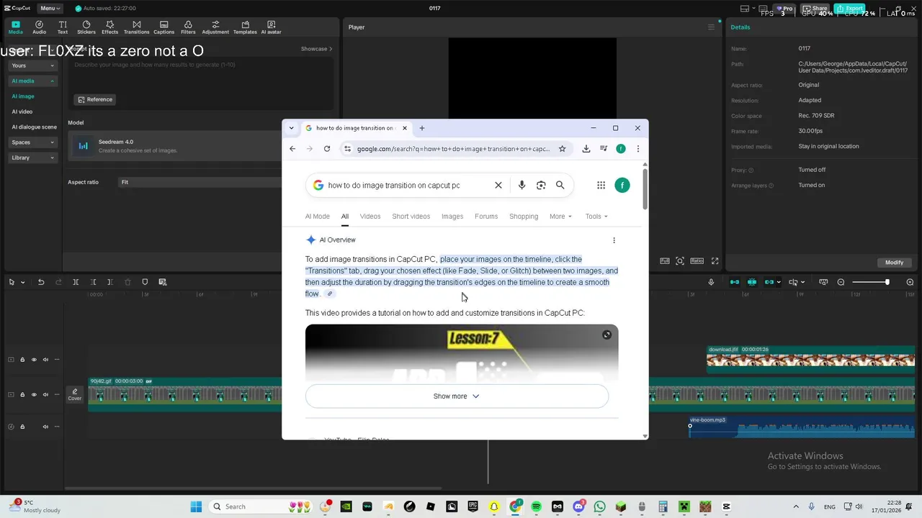Viewport: 922px width, 518px height.
Task: Open the Stickers tab
Action: pos(86,27)
